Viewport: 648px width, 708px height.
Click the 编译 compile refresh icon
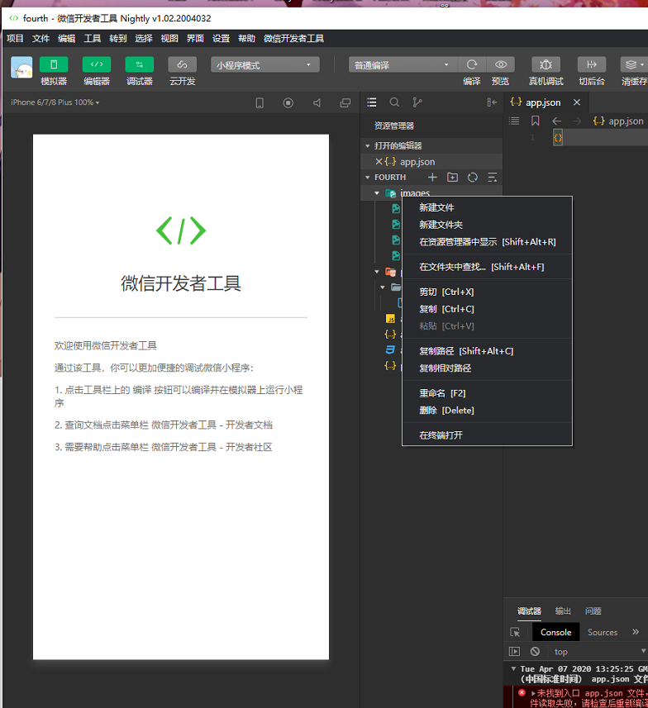coord(472,64)
